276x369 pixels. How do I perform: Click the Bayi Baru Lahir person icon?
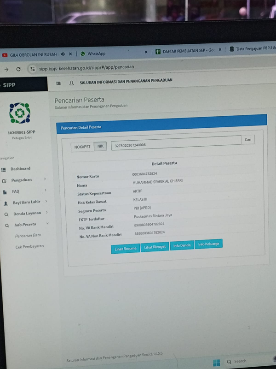tap(6, 203)
